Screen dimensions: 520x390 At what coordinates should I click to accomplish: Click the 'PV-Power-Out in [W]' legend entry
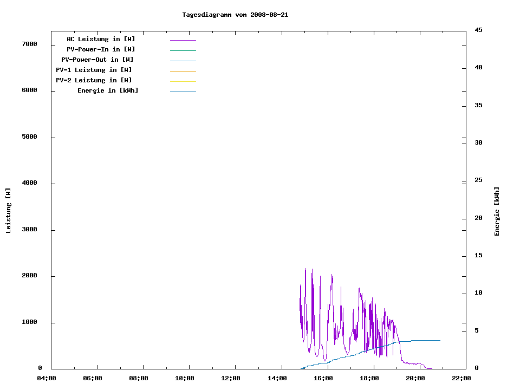(97, 60)
